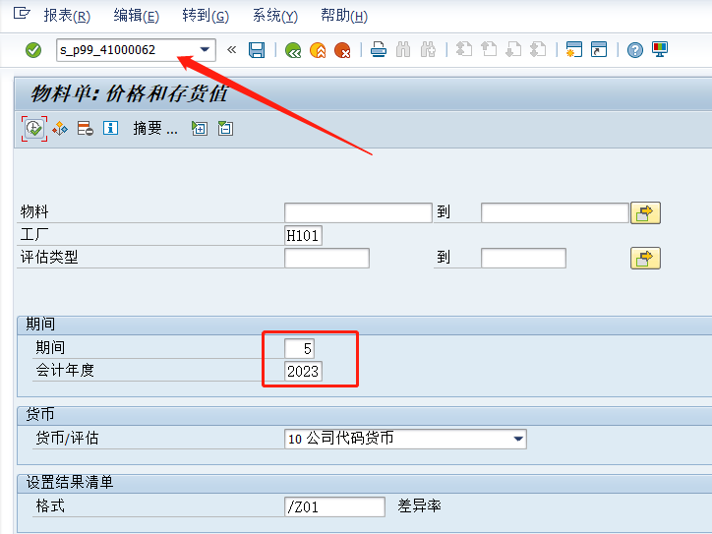Screen dimensions: 712x534
Task: Open the 系统(Y) menu
Action: [x=274, y=16]
